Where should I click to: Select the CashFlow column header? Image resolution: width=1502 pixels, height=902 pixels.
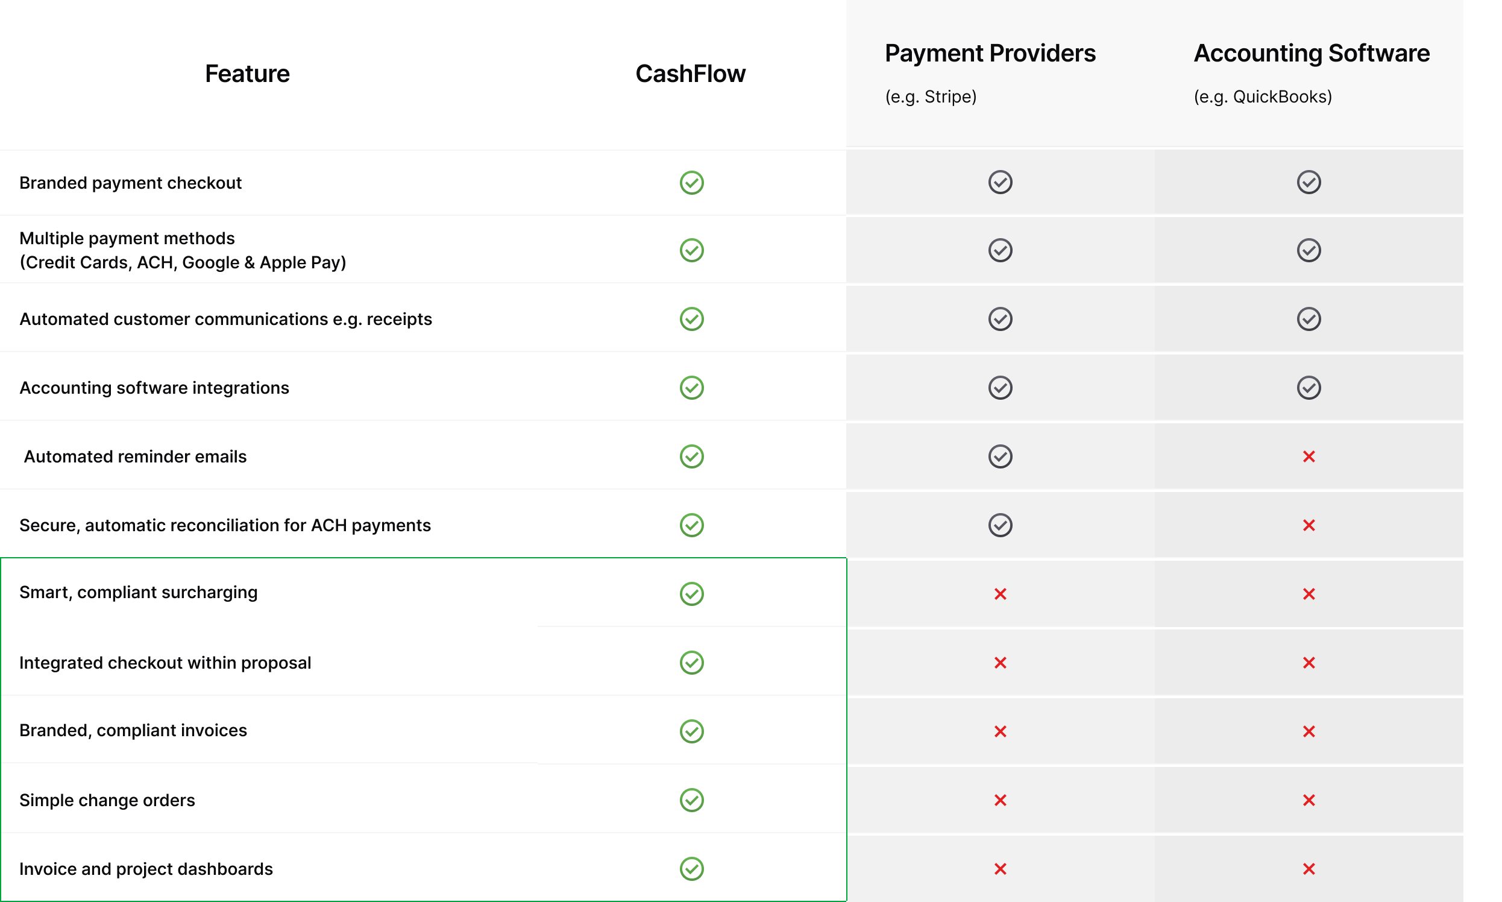tap(690, 74)
